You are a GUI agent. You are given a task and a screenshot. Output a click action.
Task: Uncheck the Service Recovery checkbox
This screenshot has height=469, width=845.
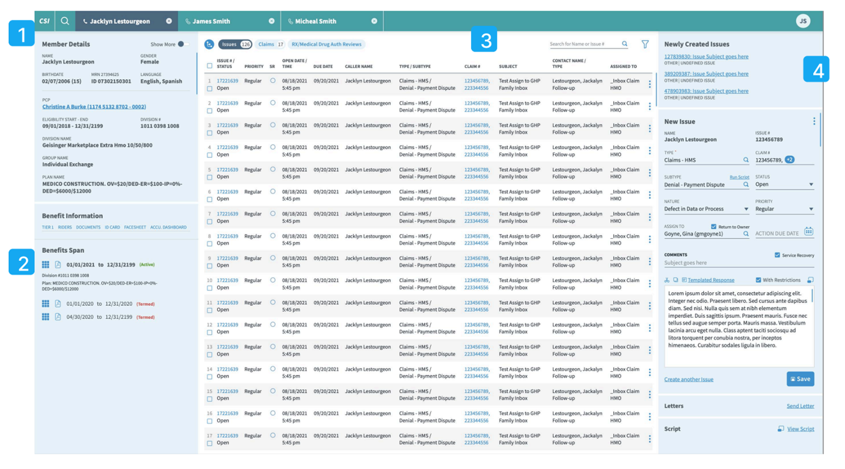[777, 255]
